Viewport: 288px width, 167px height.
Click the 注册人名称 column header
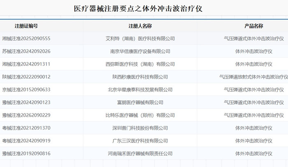point(140,26)
